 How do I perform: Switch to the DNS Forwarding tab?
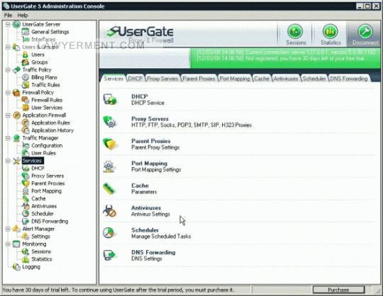[x=349, y=79]
